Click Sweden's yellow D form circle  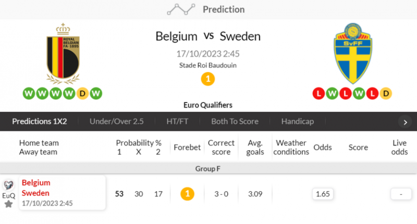[x=386, y=94]
